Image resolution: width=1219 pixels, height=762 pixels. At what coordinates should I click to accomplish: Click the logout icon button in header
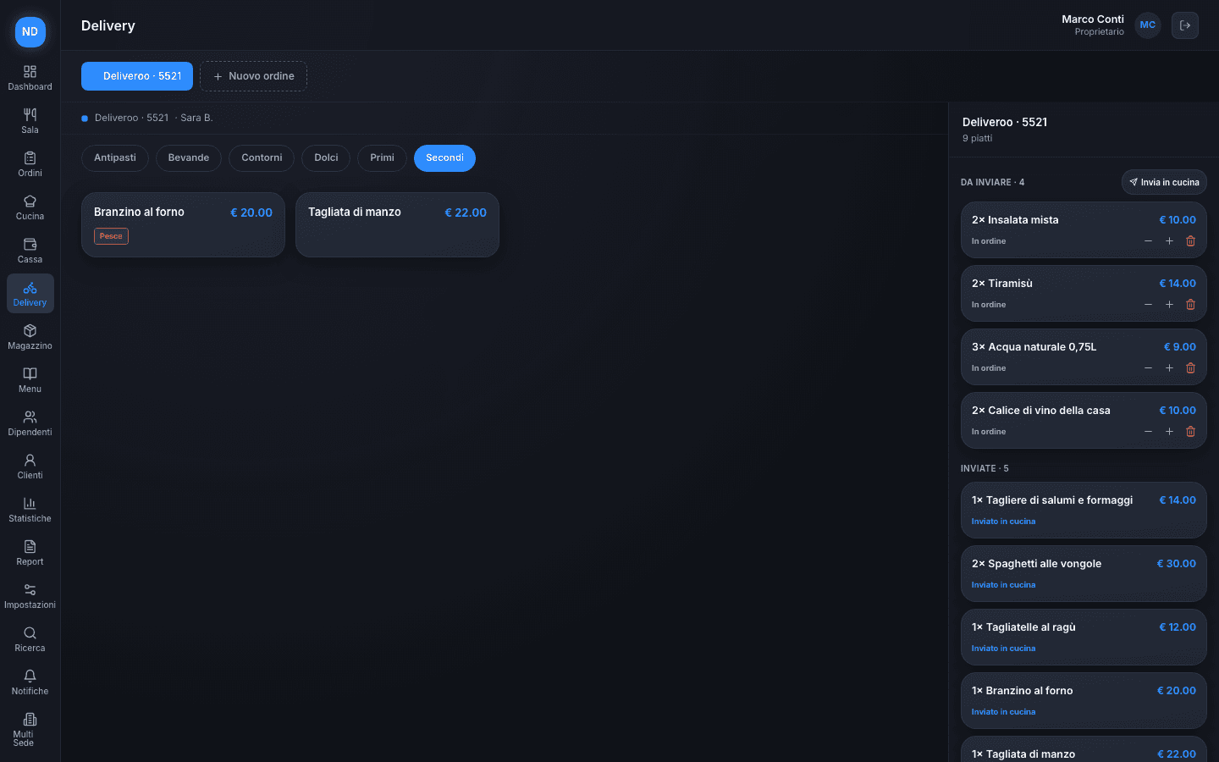point(1185,25)
